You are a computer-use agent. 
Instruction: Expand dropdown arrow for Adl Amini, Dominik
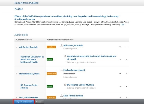(120, 47)
